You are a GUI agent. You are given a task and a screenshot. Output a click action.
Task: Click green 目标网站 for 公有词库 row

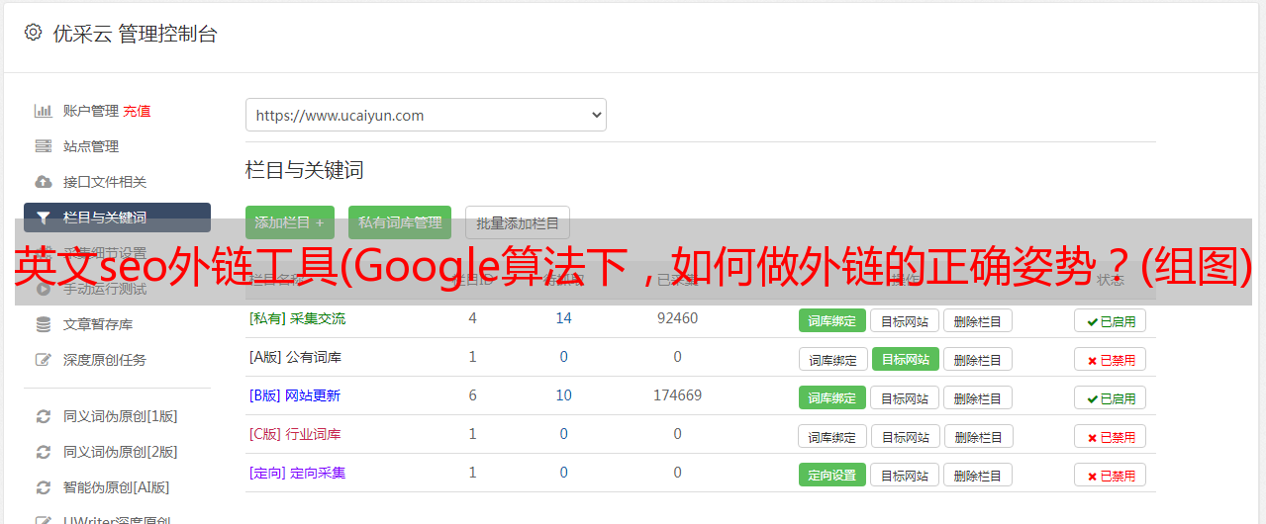[905, 359]
